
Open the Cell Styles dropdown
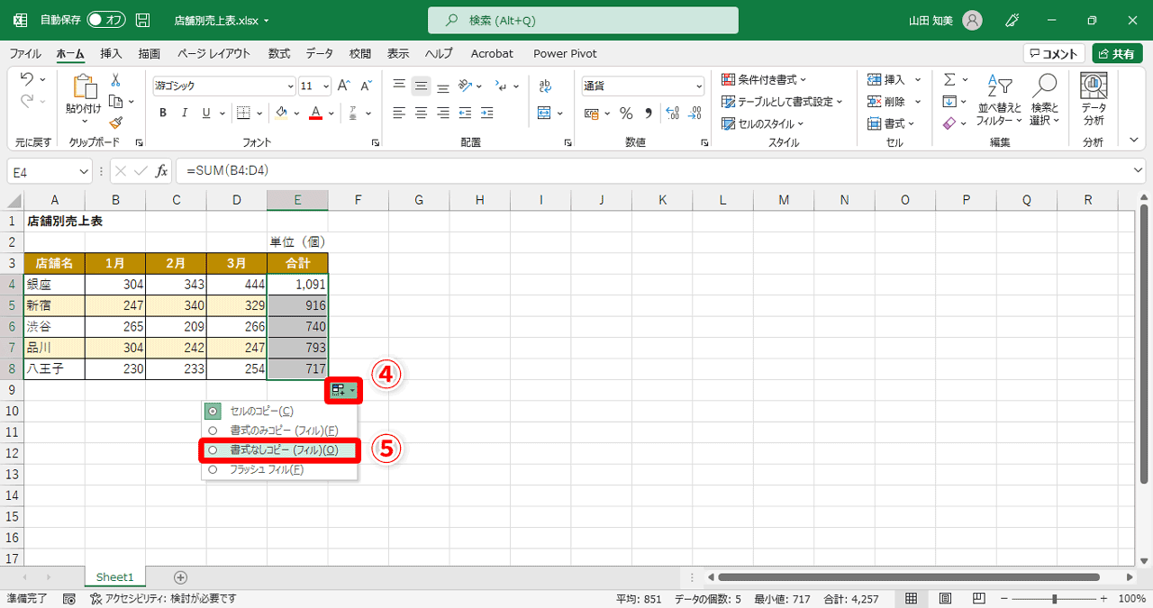click(763, 123)
